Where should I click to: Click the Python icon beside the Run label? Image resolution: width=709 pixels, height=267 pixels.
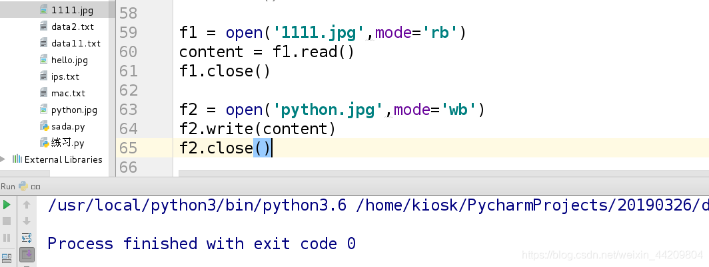tap(23, 186)
